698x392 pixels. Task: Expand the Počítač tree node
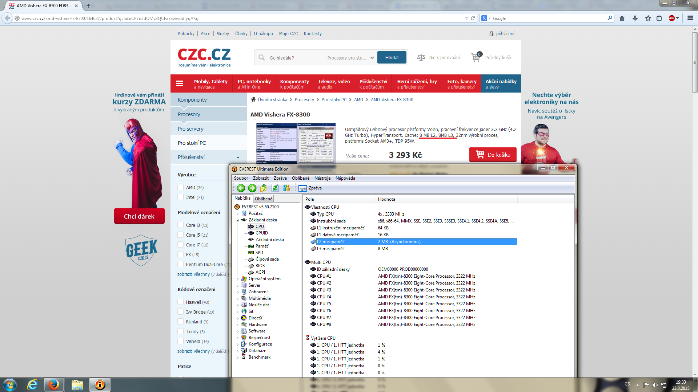[238, 213]
